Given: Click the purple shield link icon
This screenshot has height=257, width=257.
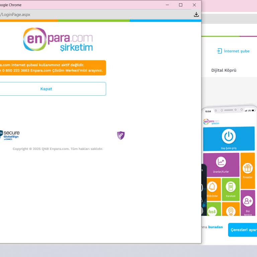Looking at the screenshot, I should pos(121,136).
